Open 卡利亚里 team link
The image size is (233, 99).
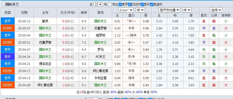coord(100,78)
